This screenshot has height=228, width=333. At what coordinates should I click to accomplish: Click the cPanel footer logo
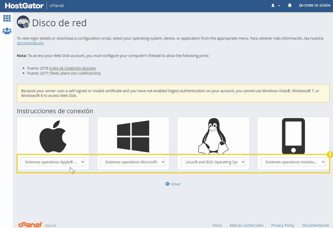click(x=30, y=225)
